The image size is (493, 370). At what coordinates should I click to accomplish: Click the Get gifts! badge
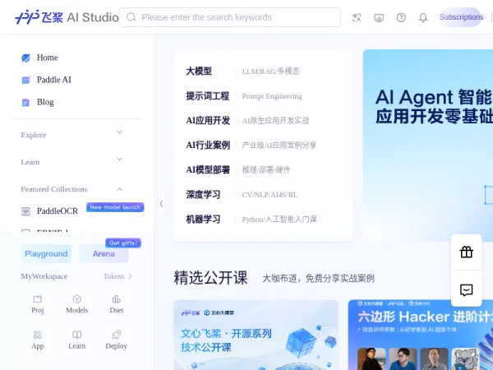point(123,243)
